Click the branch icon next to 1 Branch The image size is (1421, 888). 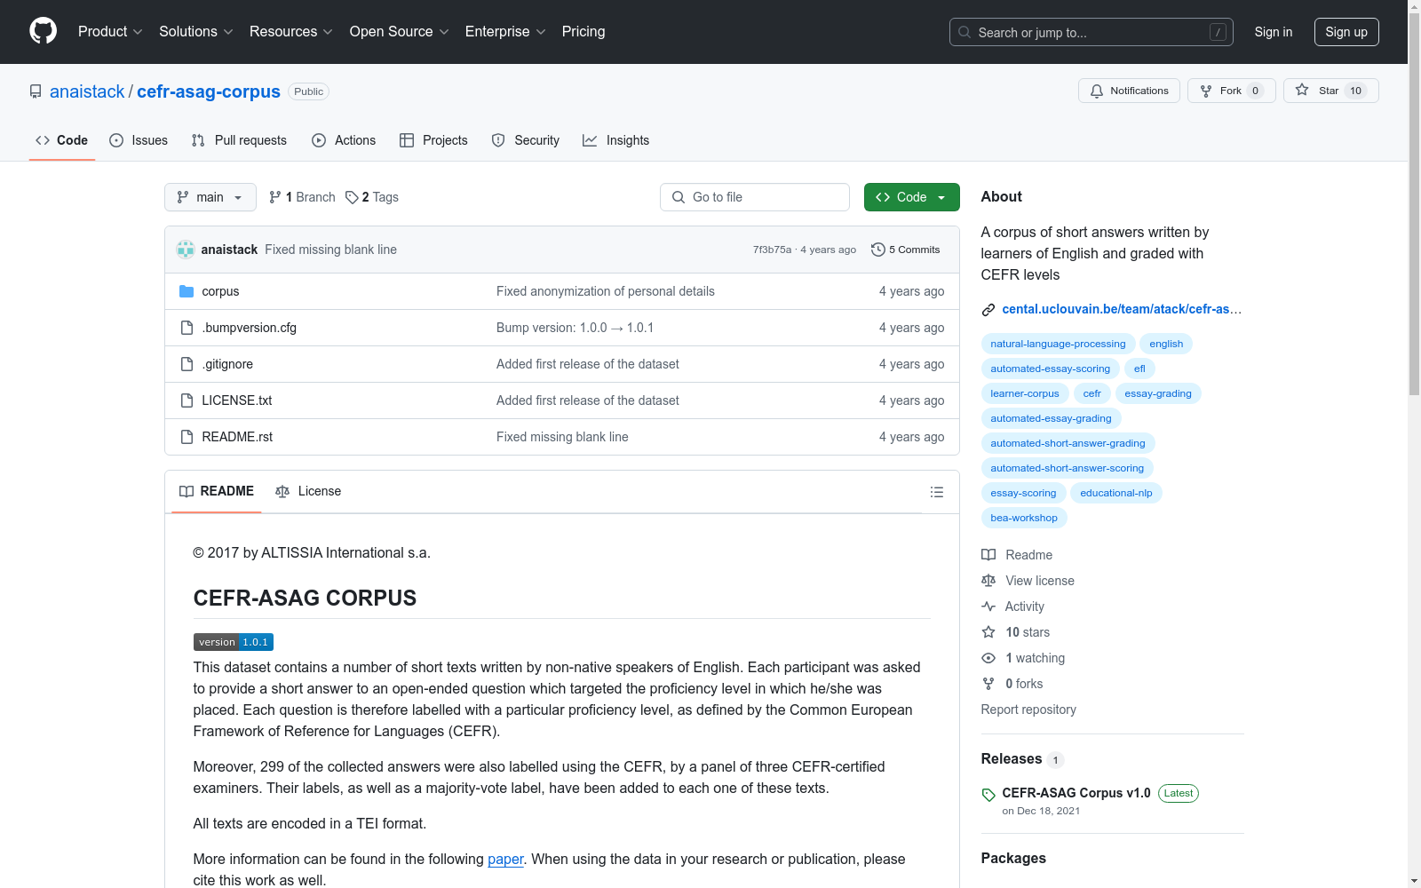tap(275, 197)
